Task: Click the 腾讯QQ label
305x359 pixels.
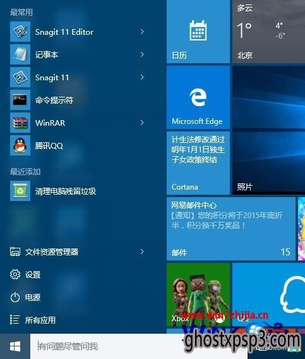Action: click(49, 145)
